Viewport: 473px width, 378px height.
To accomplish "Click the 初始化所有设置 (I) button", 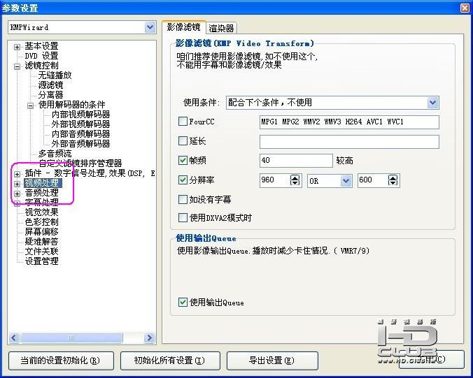I will (170, 361).
